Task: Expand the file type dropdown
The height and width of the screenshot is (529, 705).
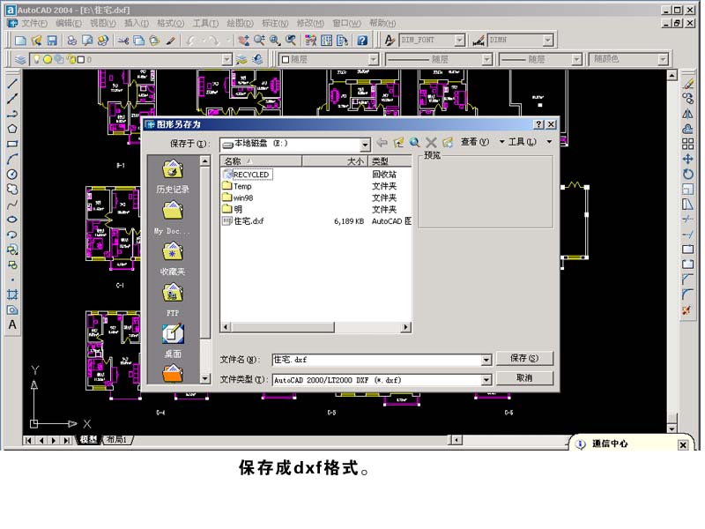Action: click(486, 380)
